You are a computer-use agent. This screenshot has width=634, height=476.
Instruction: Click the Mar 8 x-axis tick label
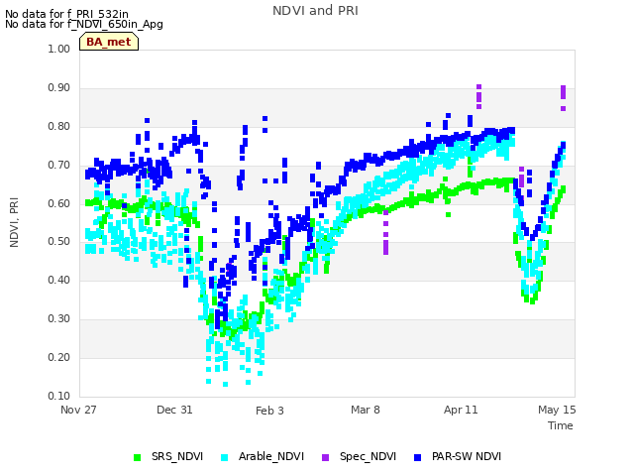[366, 410]
